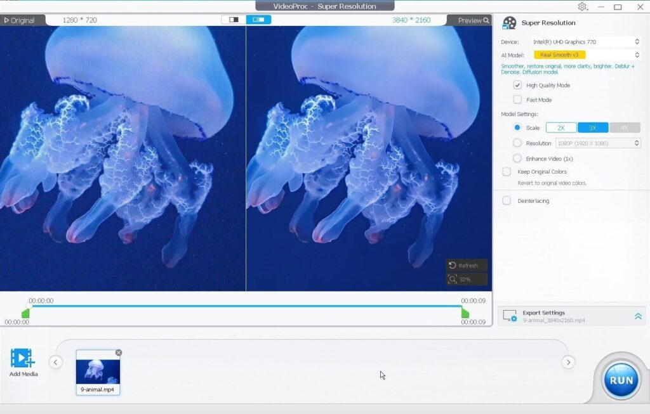Click the enhanced preview jellyfish image
This screenshot has height=414, width=650.
369,158
